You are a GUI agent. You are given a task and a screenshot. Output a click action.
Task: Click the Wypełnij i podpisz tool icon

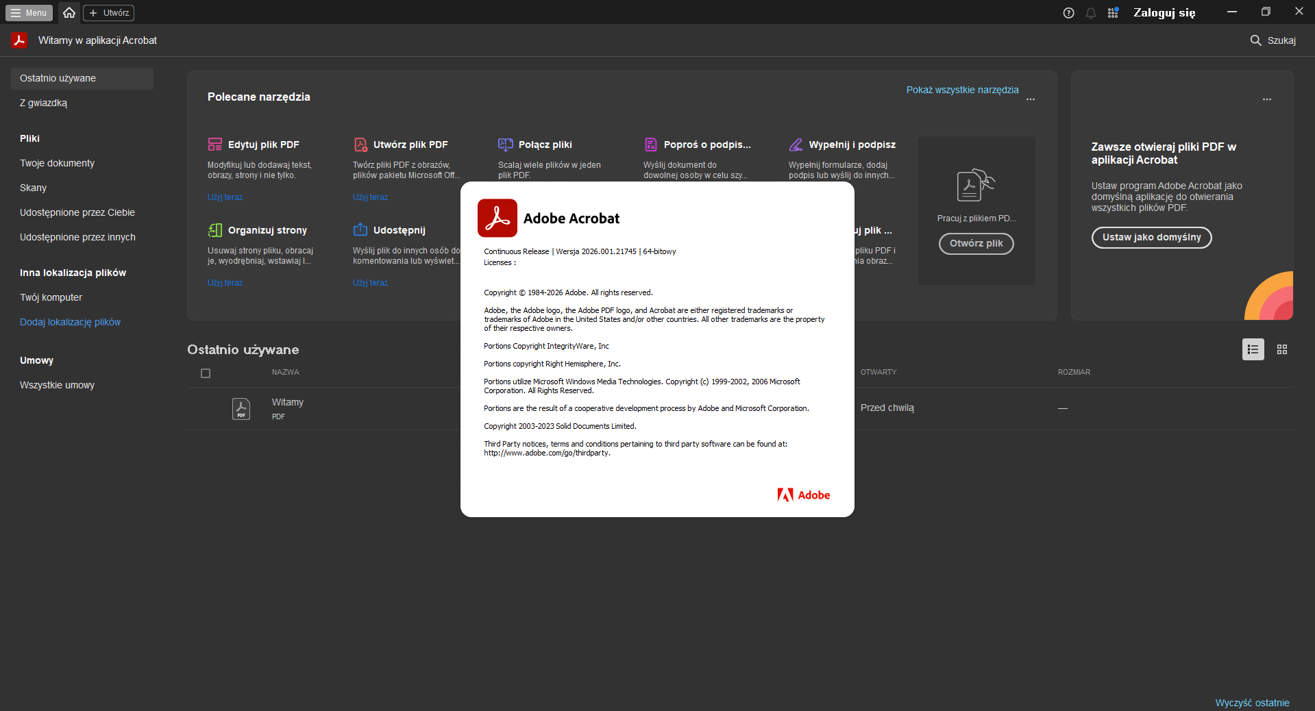pos(796,145)
